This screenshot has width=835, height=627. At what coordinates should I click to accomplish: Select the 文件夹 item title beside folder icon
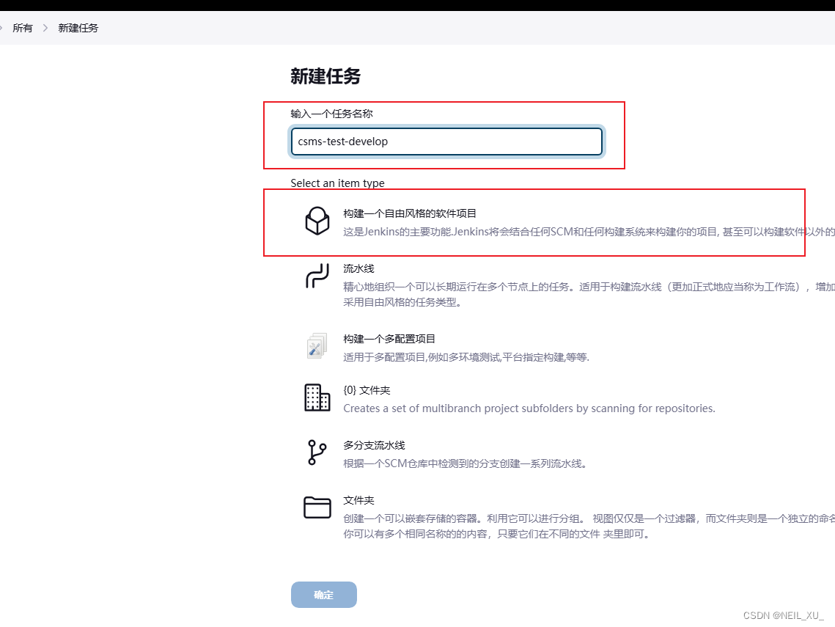(358, 500)
